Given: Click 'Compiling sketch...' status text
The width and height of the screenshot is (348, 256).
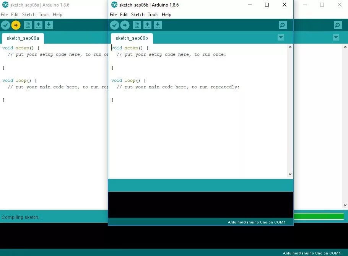Looking at the screenshot, I should [x=21, y=217].
